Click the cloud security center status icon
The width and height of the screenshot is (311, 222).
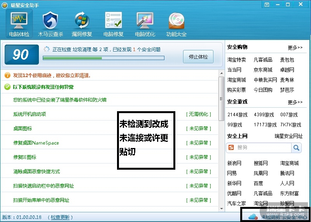tap(253, 217)
